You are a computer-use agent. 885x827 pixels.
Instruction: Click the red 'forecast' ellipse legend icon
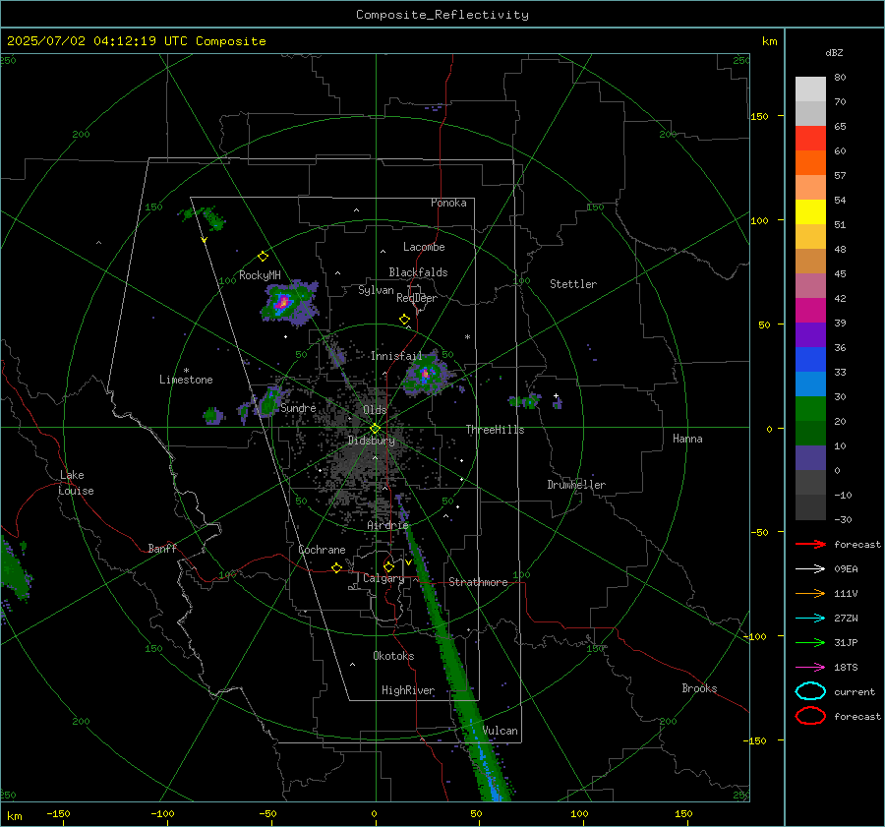810,716
